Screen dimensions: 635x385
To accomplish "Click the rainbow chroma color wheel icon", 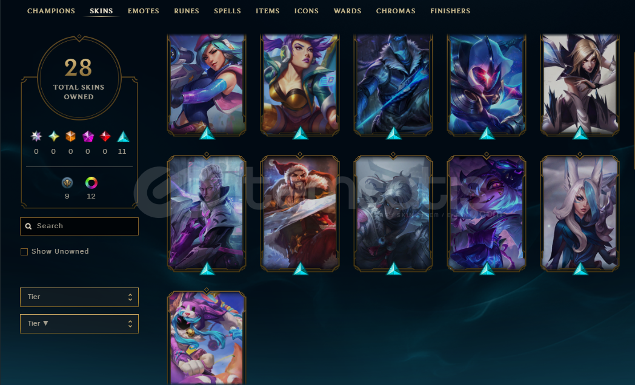I will coord(91,183).
